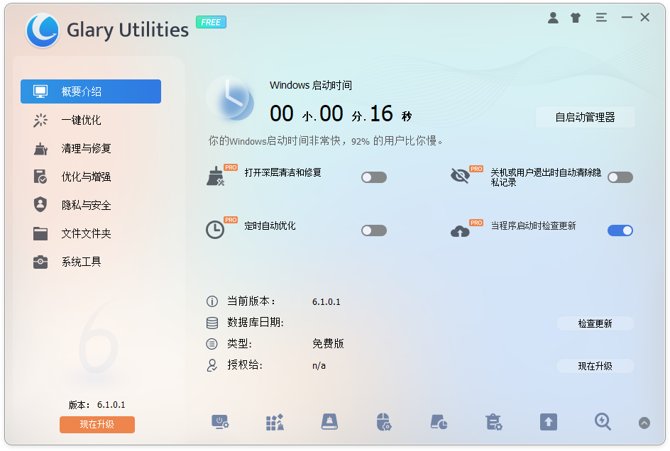This screenshot has height=451, width=670.
Task: Click the toolbox icon beside 系统工具
Action: click(x=40, y=262)
